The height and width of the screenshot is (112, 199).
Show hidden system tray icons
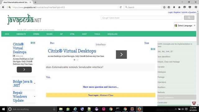pyautogui.click(x=176, y=109)
